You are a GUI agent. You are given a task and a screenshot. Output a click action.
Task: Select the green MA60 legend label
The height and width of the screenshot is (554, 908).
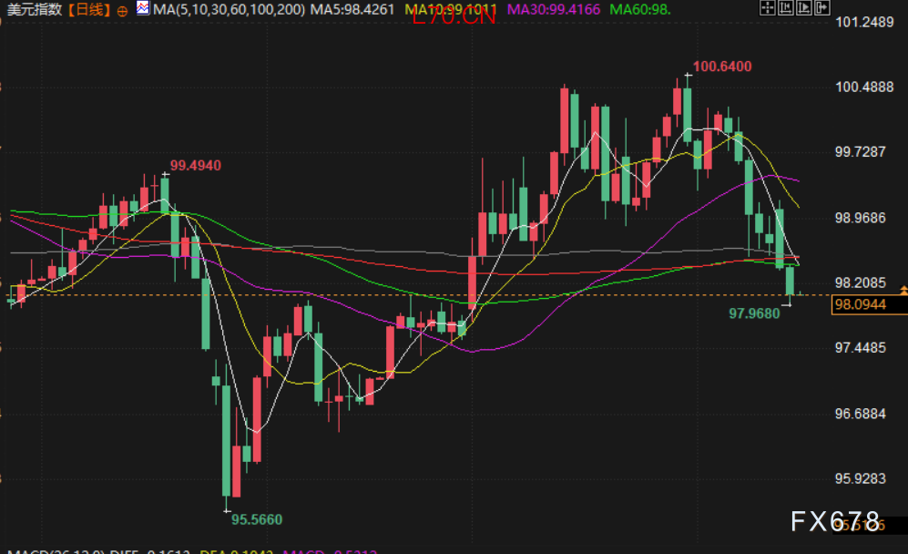[639, 9]
